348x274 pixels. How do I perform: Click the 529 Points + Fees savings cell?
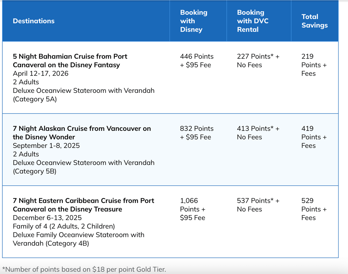coord(313,209)
